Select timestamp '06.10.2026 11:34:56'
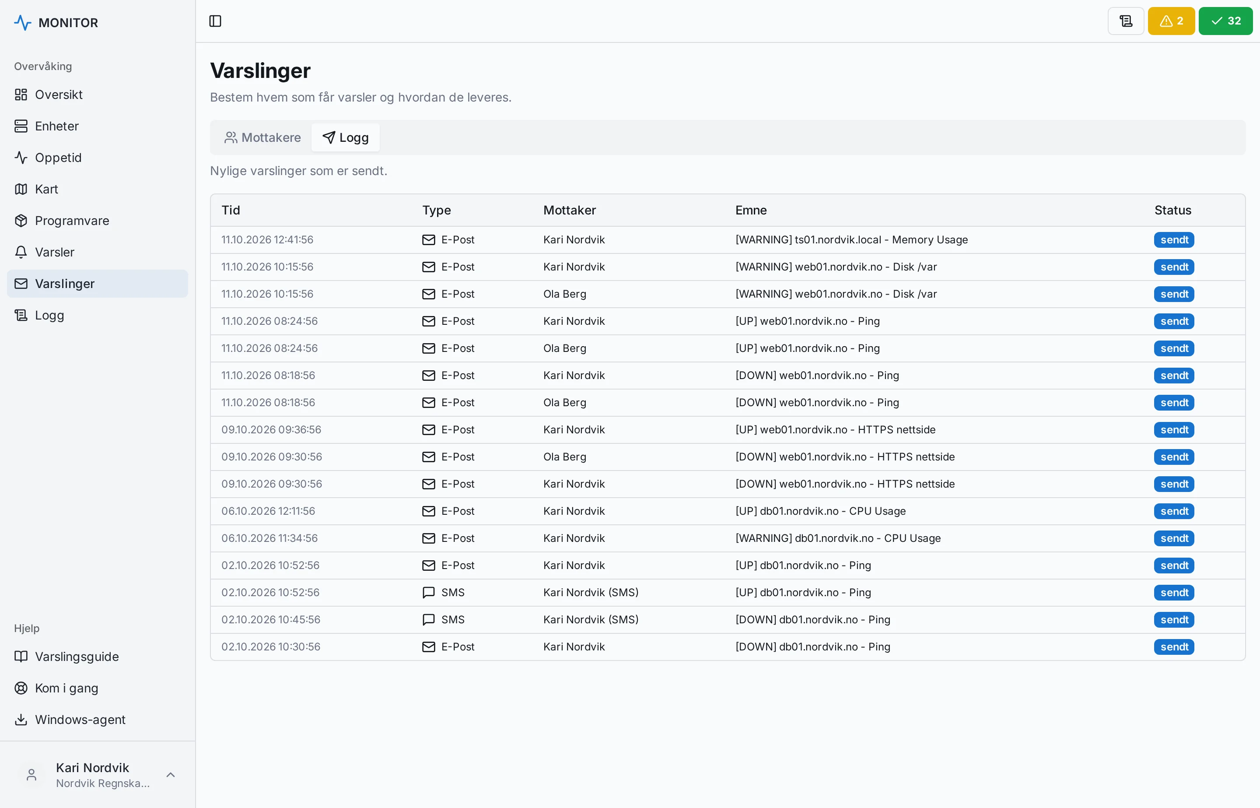The image size is (1260, 808). [269, 538]
